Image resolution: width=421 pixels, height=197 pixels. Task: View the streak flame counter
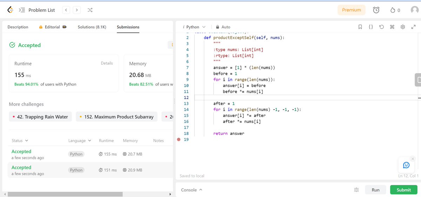point(395,10)
